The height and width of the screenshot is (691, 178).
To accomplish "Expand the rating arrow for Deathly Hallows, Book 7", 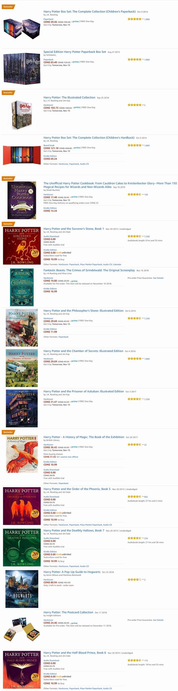I will tap(143, 538).
